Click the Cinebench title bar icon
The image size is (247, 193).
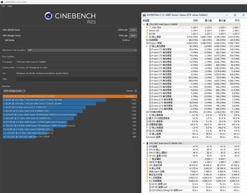2,2
